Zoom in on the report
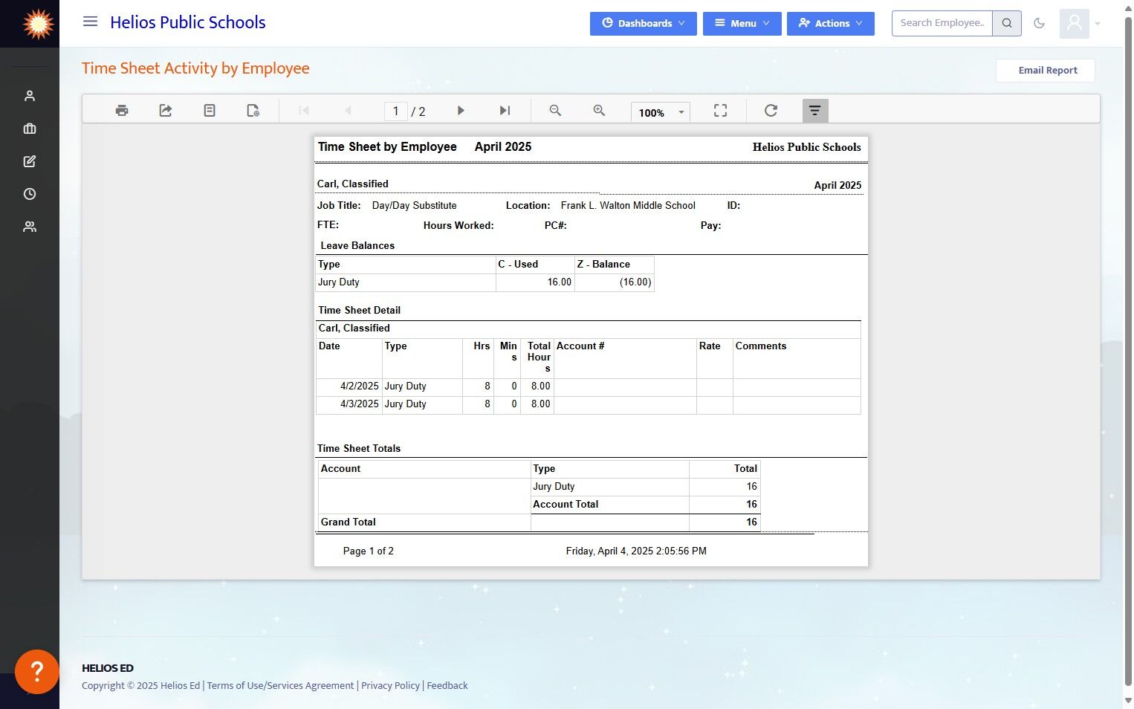The width and height of the screenshot is (1134, 709). 599,111
